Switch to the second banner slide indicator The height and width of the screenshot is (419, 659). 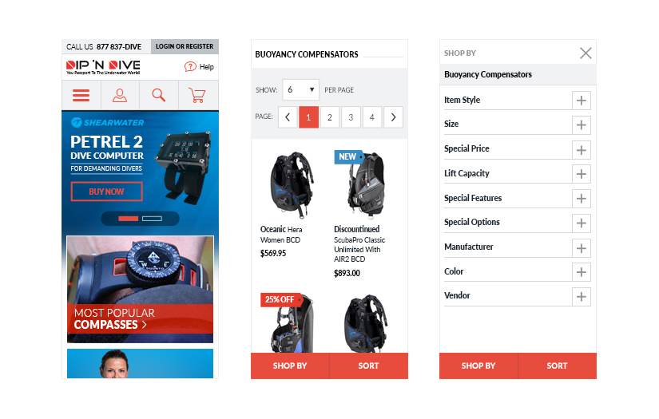152,219
